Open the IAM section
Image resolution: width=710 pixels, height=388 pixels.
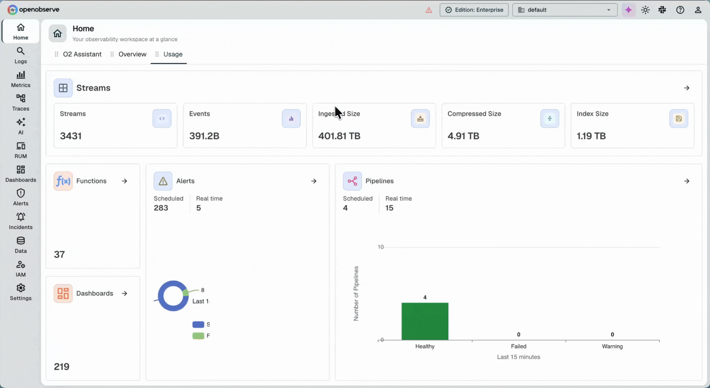20,269
